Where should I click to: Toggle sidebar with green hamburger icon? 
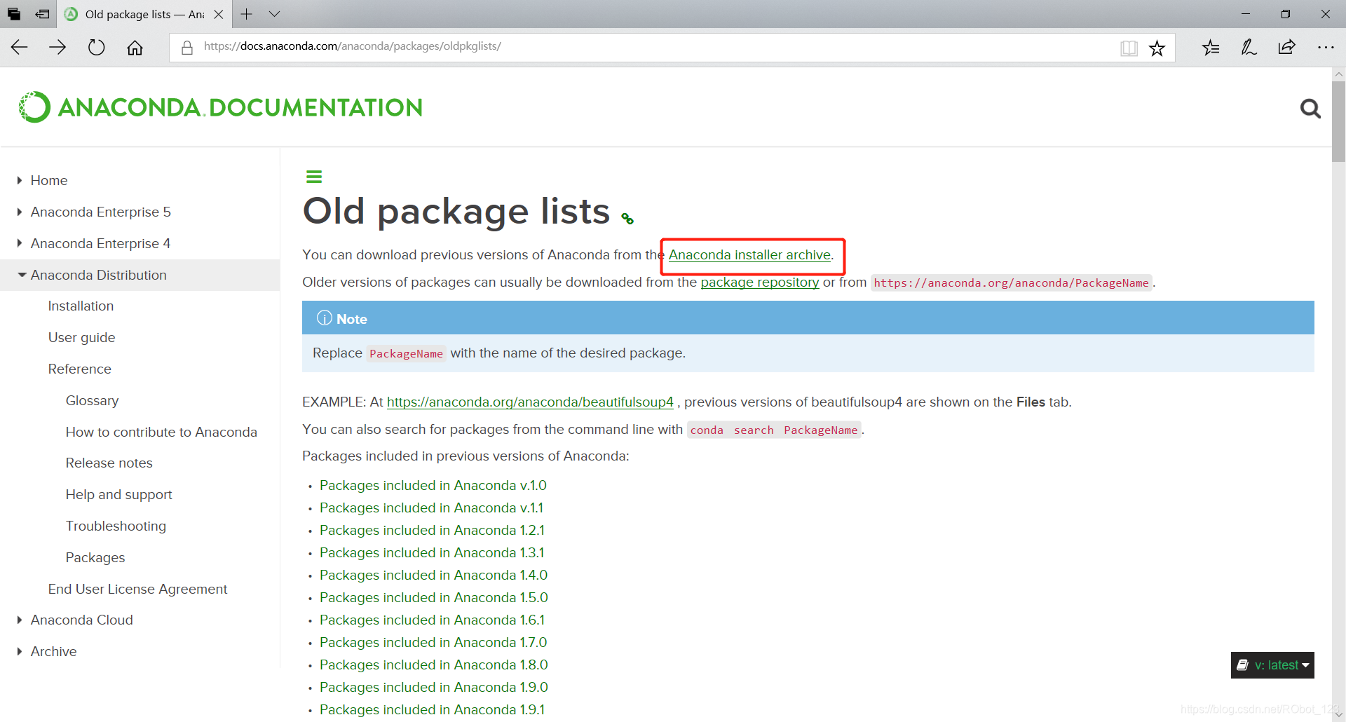[314, 177]
